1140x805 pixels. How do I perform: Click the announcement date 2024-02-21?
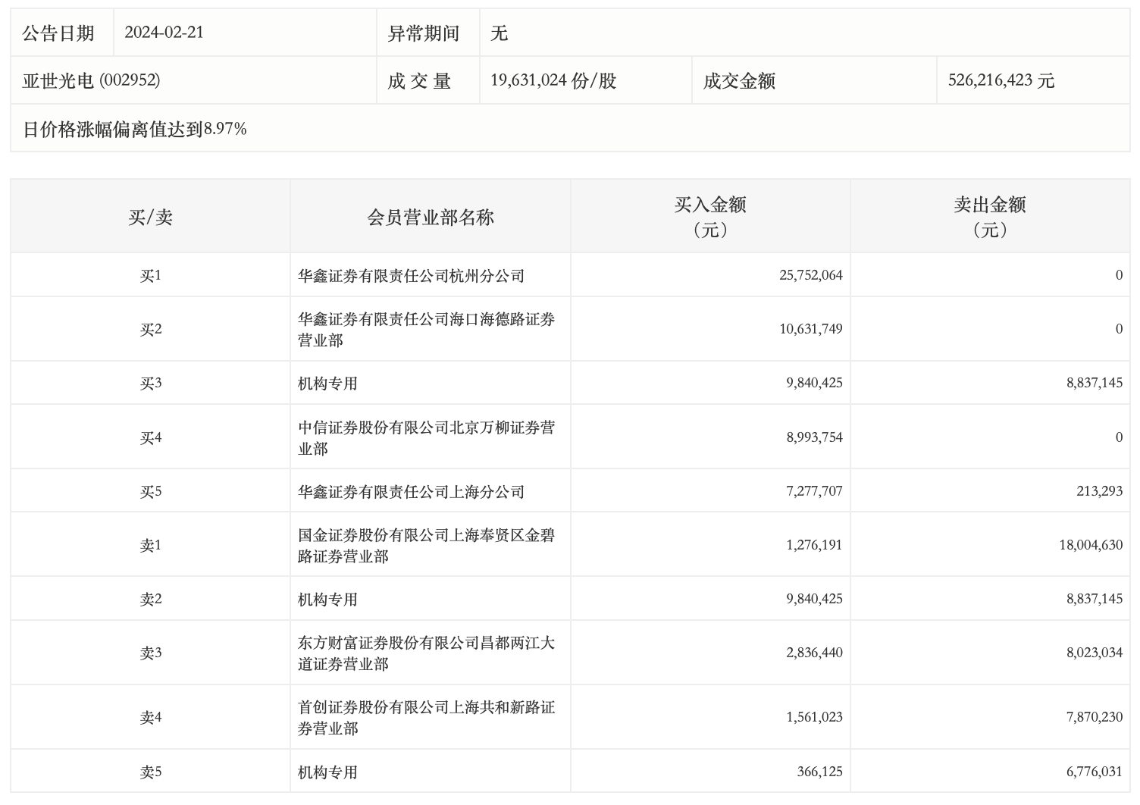pyautogui.click(x=164, y=33)
